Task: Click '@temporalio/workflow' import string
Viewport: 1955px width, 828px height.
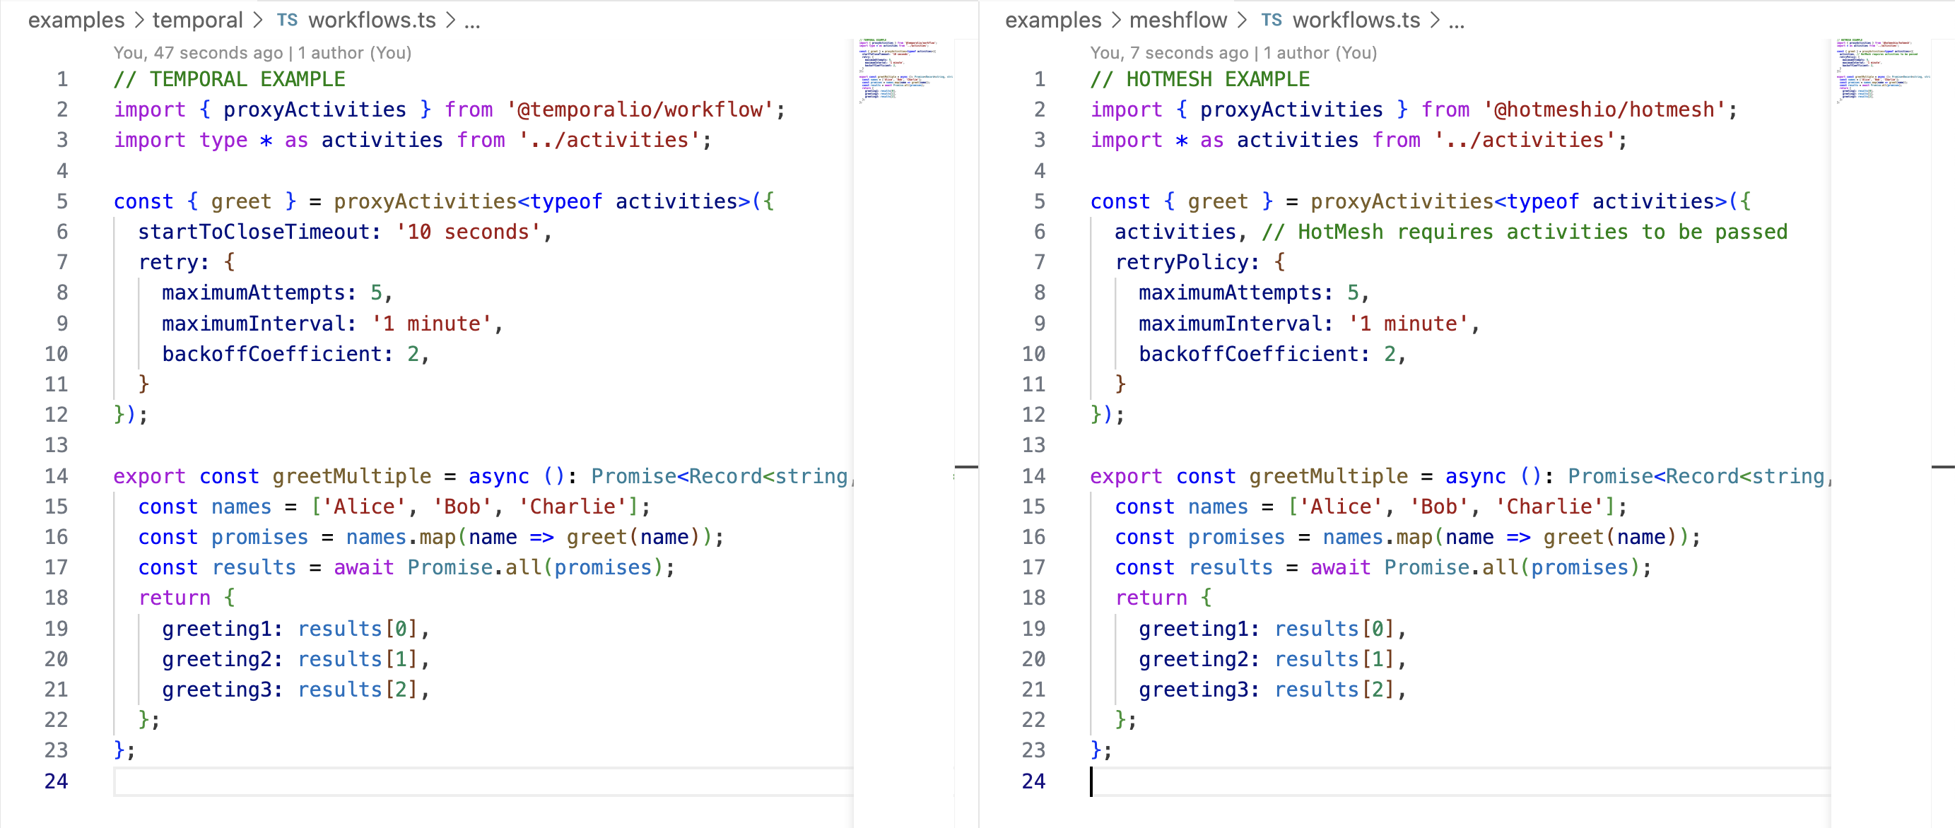Action: tap(640, 110)
